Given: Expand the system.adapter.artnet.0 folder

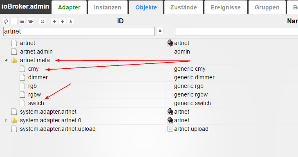Looking at the screenshot, I should [6, 120].
